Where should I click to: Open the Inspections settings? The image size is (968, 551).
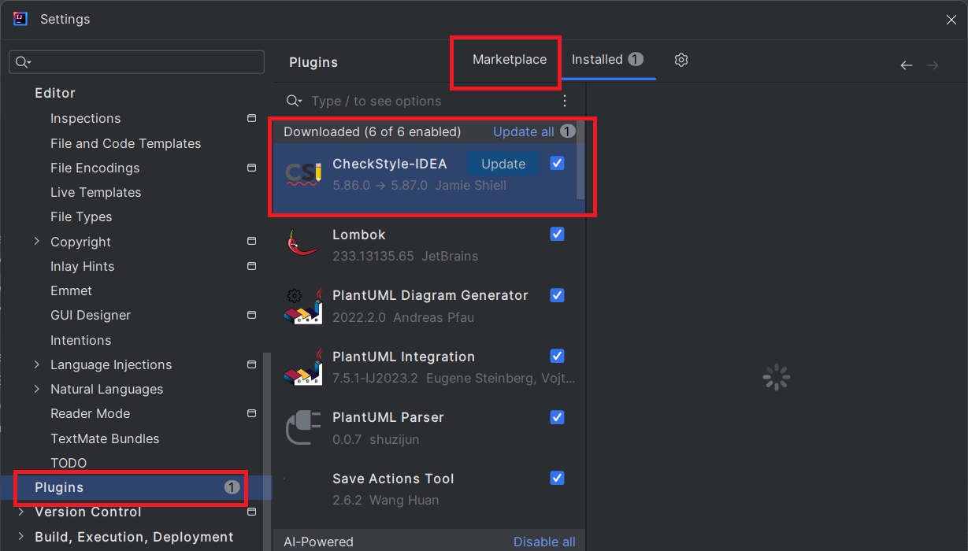pyautogui.click(x=85, y=118)
